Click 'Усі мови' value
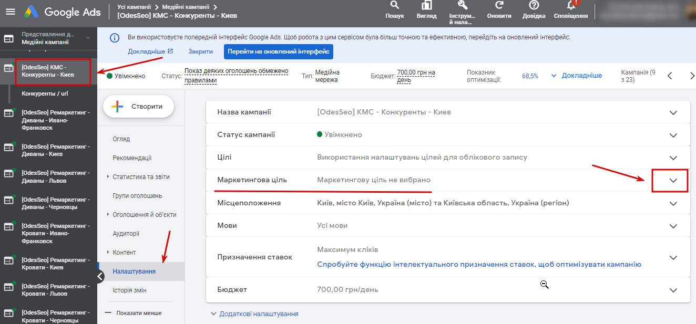This screenshot has width=696, height=324. [332, 225]
